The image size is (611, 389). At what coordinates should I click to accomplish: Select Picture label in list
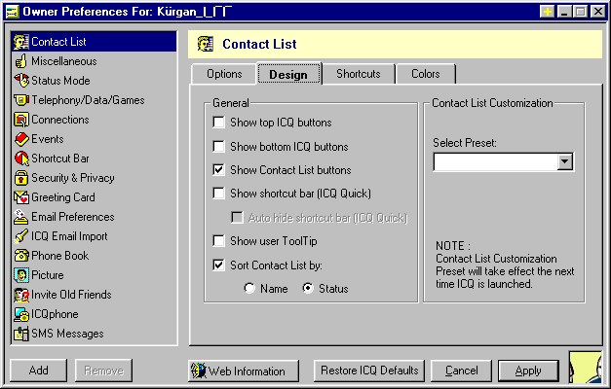(x=48, y=275)
